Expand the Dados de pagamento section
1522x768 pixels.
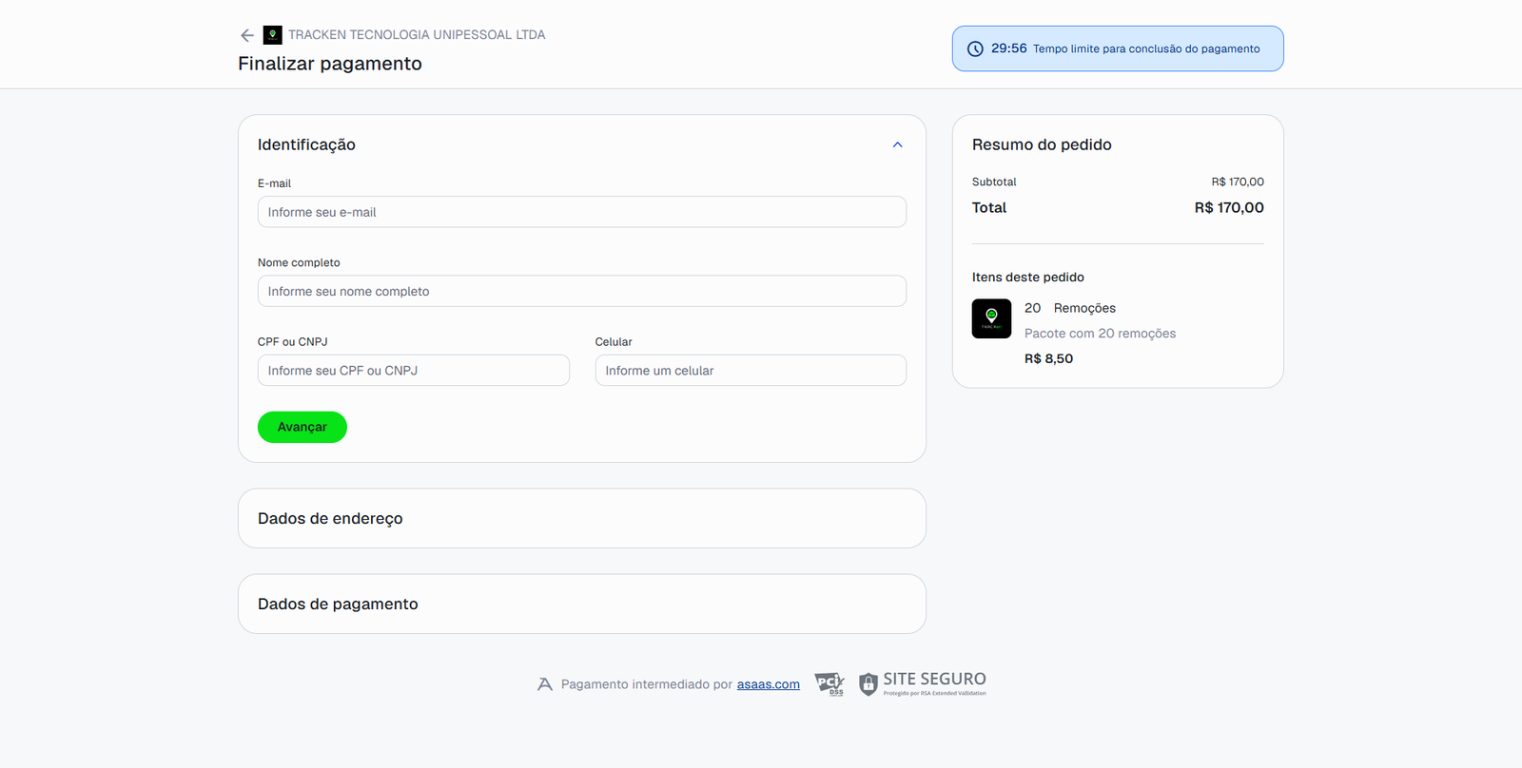(x=582, y=604)
